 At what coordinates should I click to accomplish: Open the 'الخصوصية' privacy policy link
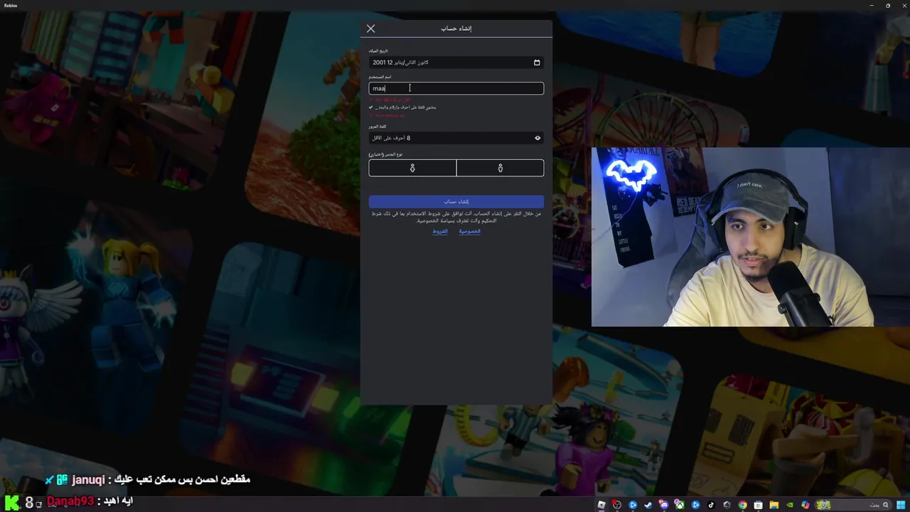(x=470, y=231)
